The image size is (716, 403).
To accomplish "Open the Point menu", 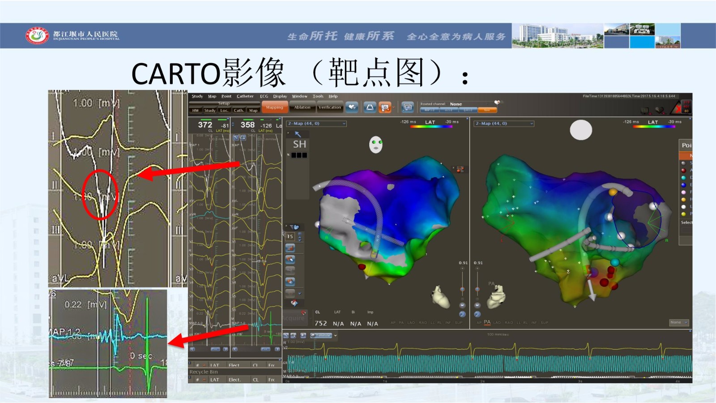I will click(226, 96).
